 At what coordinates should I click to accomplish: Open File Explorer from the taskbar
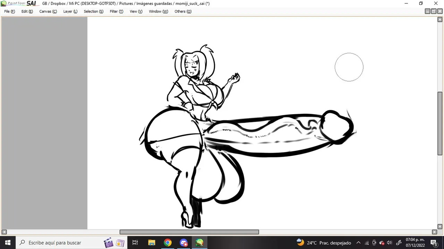[x=152, y=243]
